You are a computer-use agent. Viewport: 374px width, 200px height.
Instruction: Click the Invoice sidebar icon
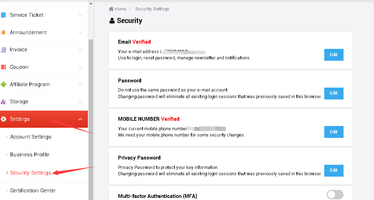[4, 50]
